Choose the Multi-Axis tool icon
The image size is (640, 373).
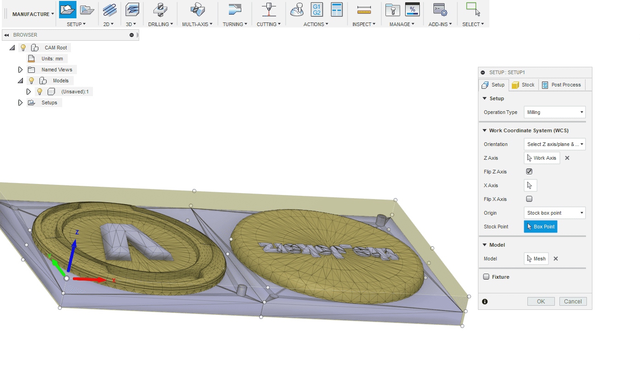(198, 9)
